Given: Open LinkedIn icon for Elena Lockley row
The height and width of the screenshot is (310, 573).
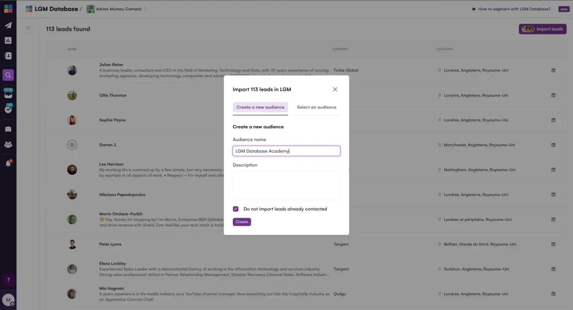Looking at the screenshot, I should point(553,269).
